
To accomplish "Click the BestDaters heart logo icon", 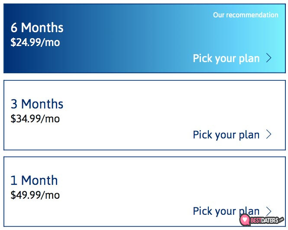I will point(245,220).
